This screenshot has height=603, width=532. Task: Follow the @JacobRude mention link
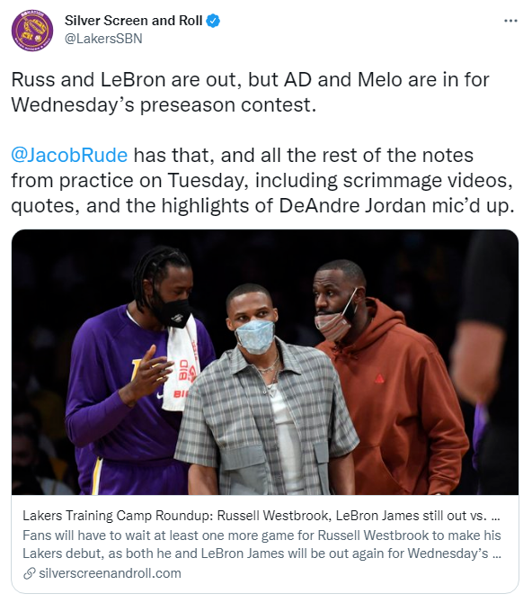tap(69, 155)
